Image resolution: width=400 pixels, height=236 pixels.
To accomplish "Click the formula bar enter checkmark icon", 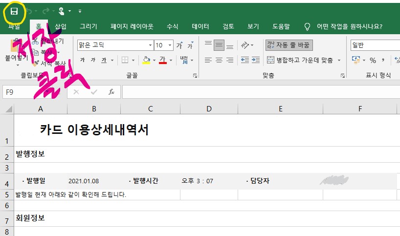I will tap(94, 92).
